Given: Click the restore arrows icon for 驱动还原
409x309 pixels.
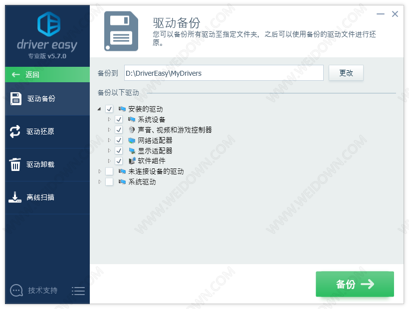Looking at the screenshot, I should click(15, 131).
